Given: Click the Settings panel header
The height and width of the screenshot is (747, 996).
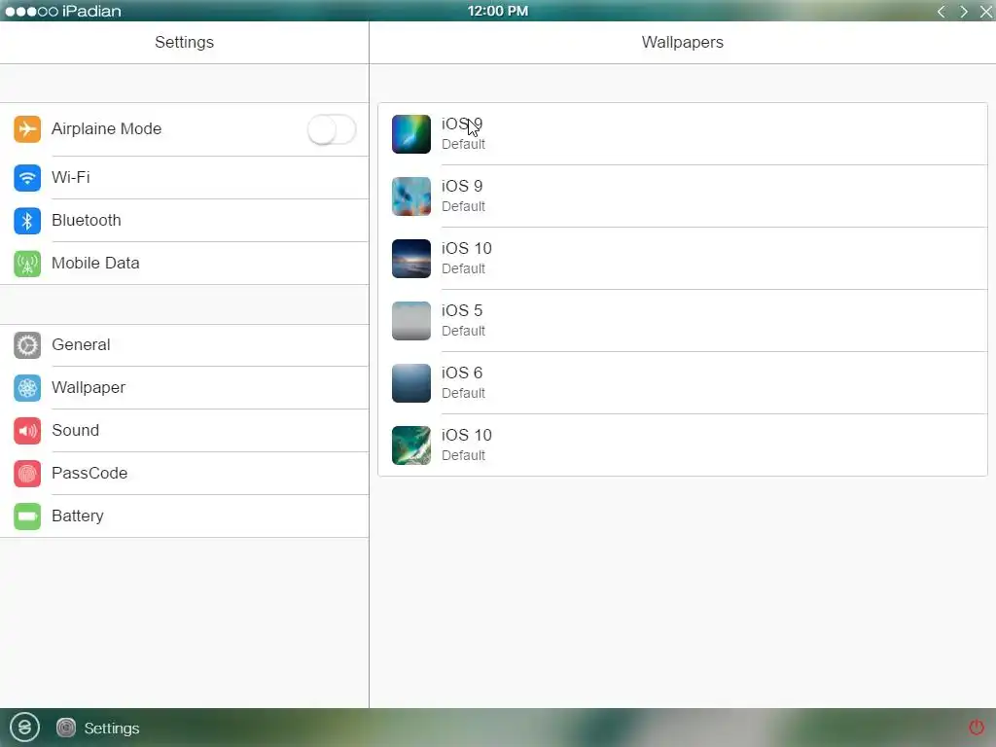Looking at the screenshot, I should click(x=184, y=42).
